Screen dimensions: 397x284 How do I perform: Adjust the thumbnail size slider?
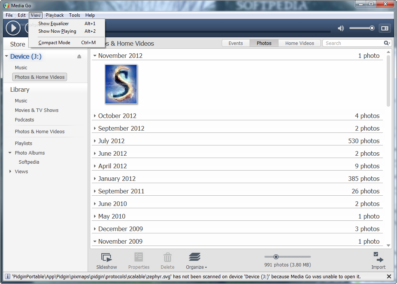click(x=276, y=257)
